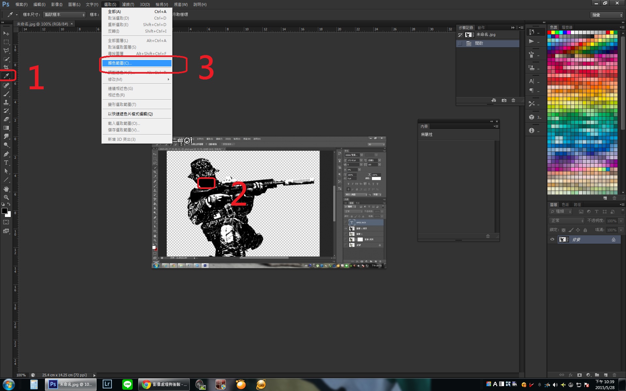This screenshot has width=626, height=391.
Task: Toggle the history brush source box beside 開啟
Action: tap(460, 43)
